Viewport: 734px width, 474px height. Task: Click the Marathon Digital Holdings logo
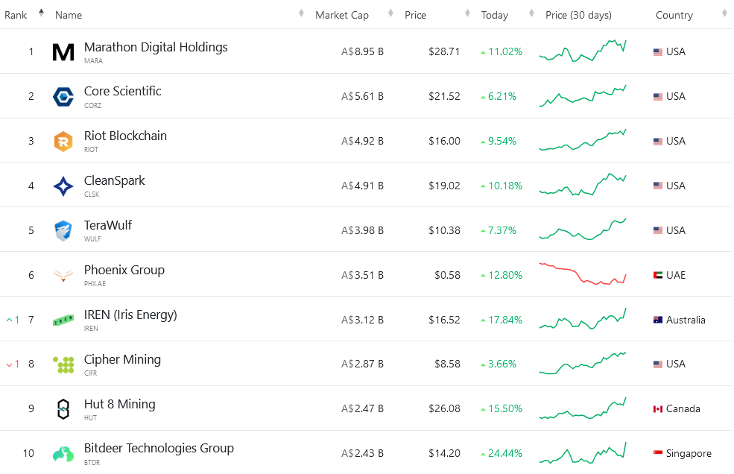63,52
